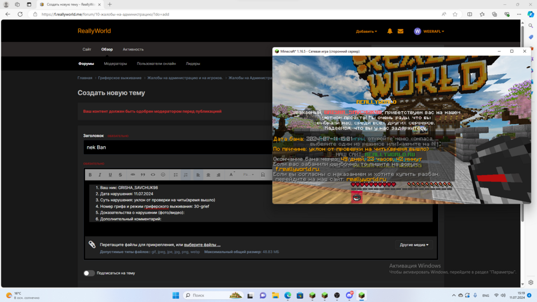
Task: Open the font color picker
Action: click(231, 175)
